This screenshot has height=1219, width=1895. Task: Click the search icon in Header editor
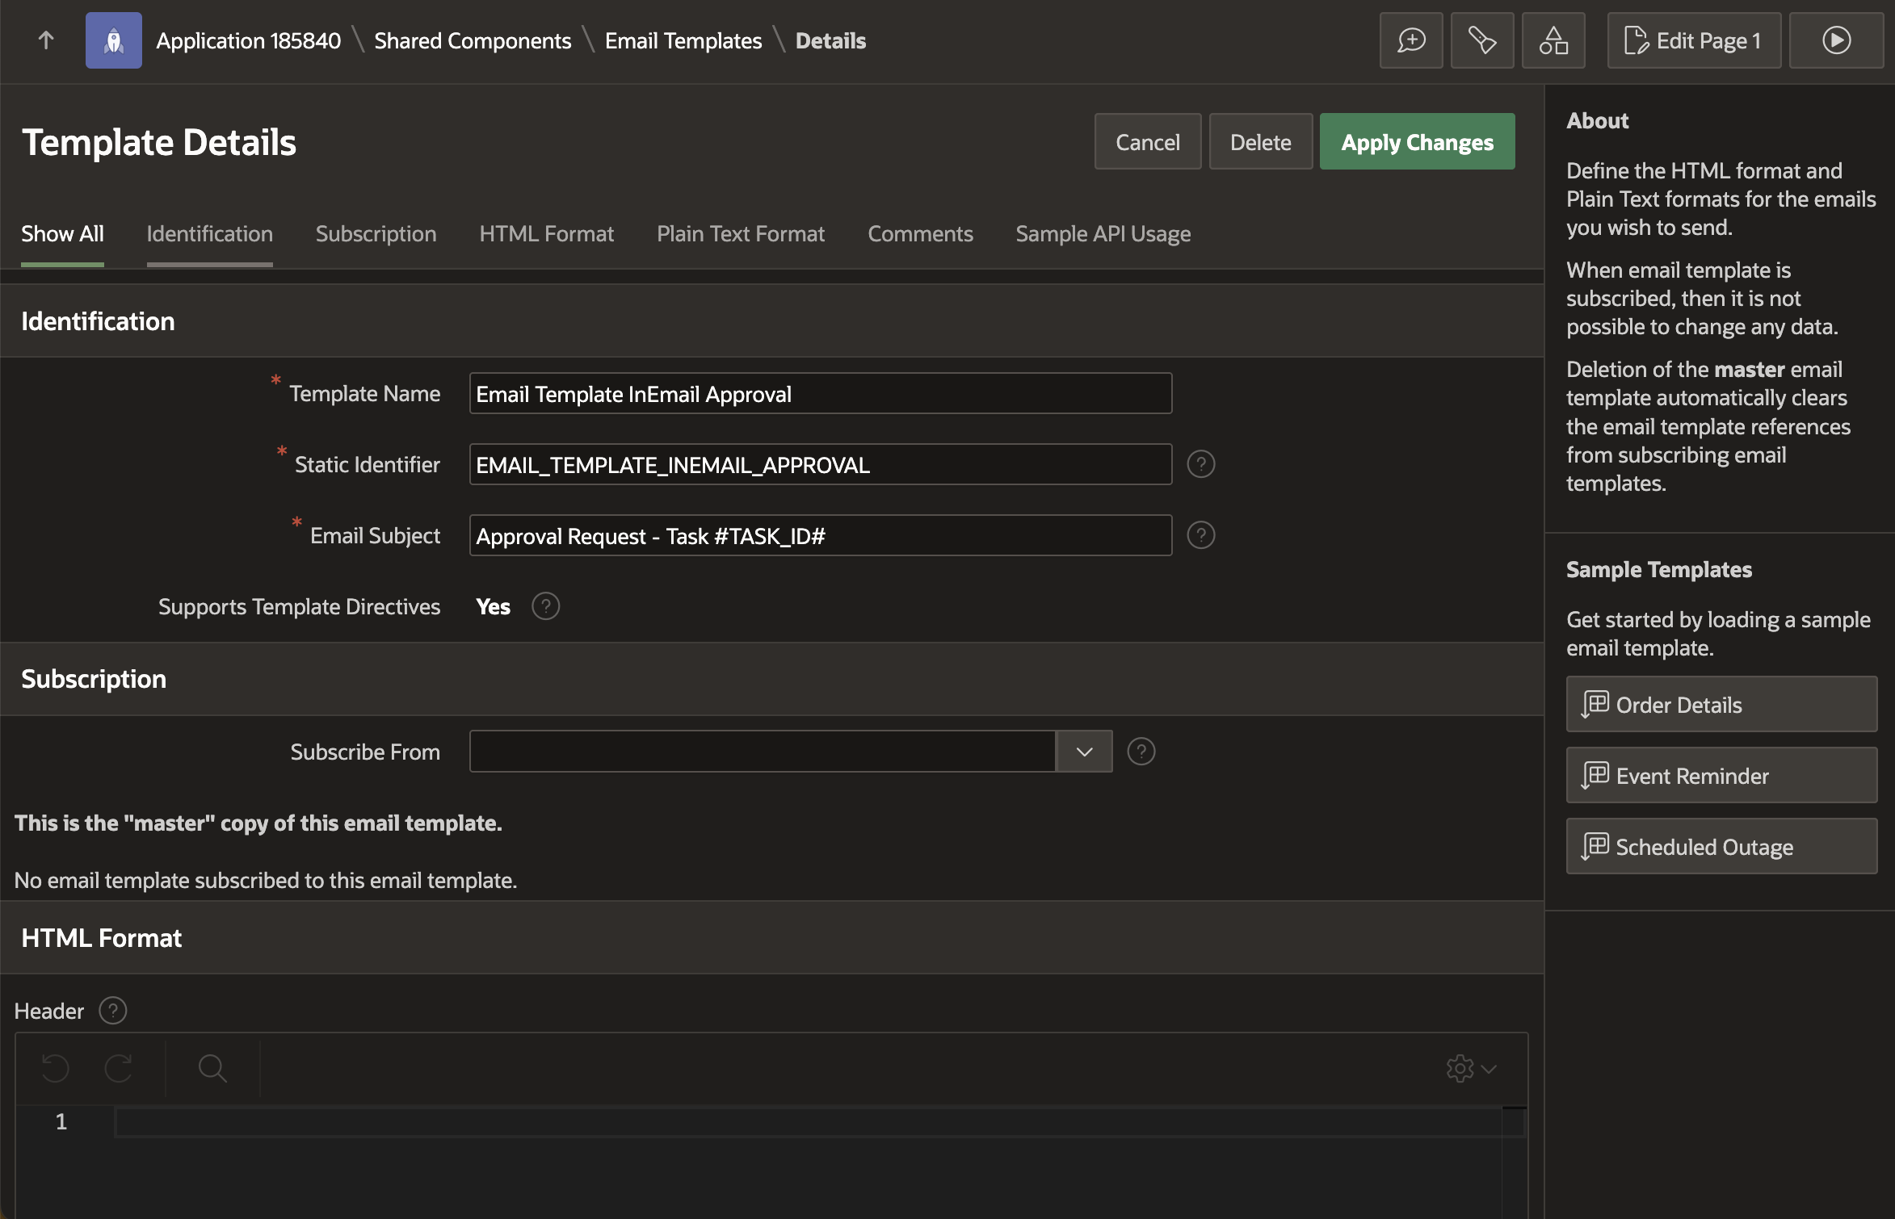[212, 1069]
